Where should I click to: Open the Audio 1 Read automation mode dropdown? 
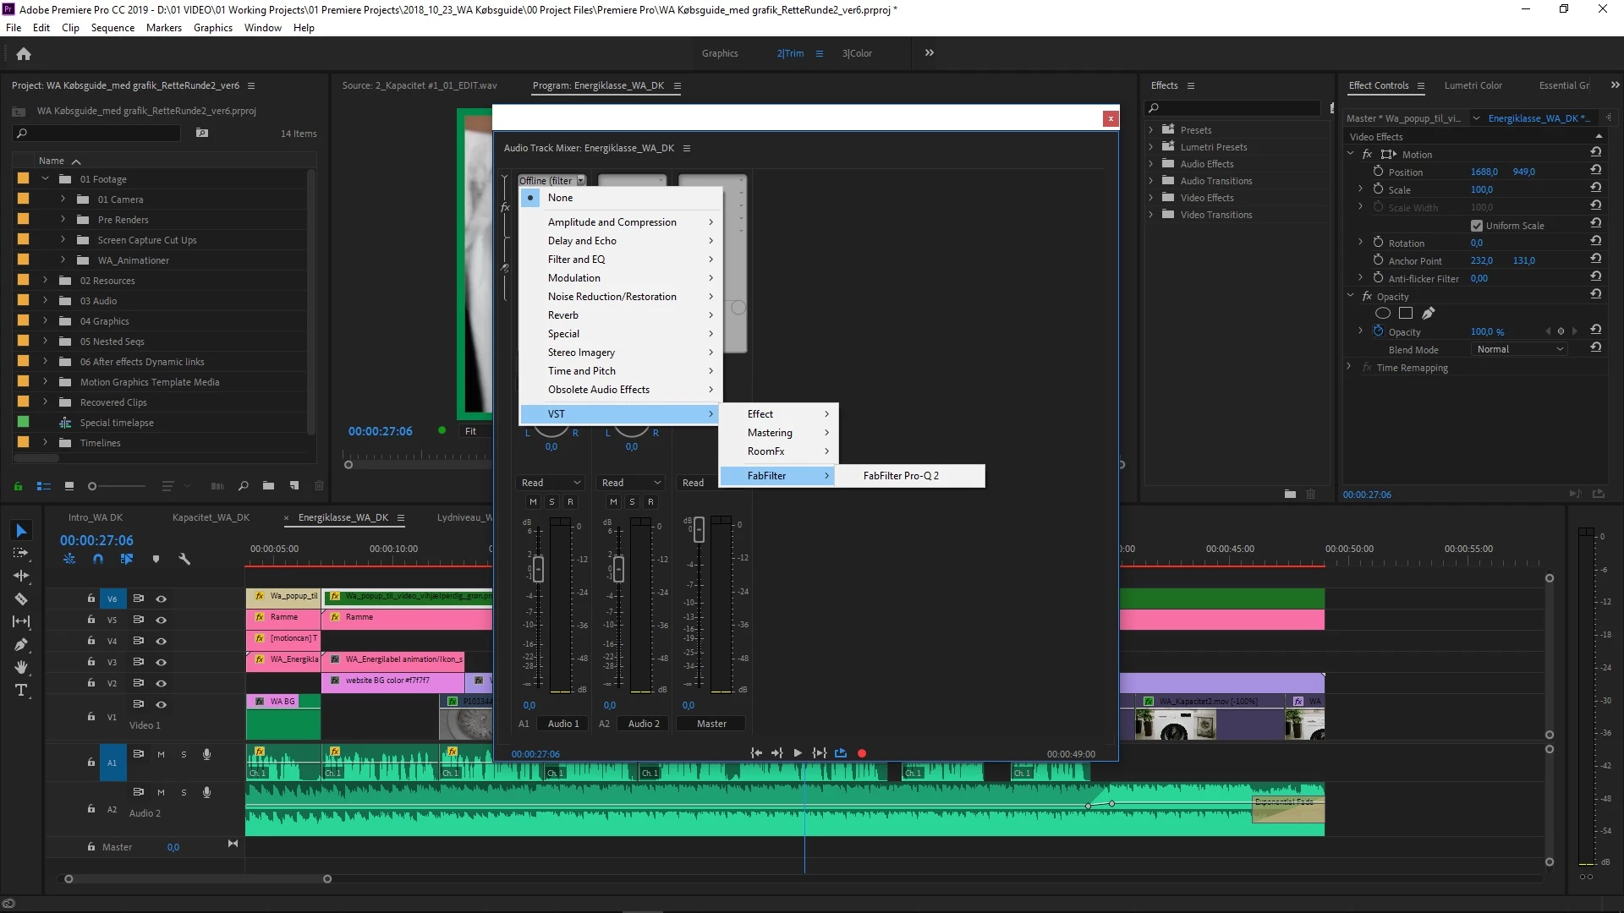pyautogui.click(x=551, y=483)
